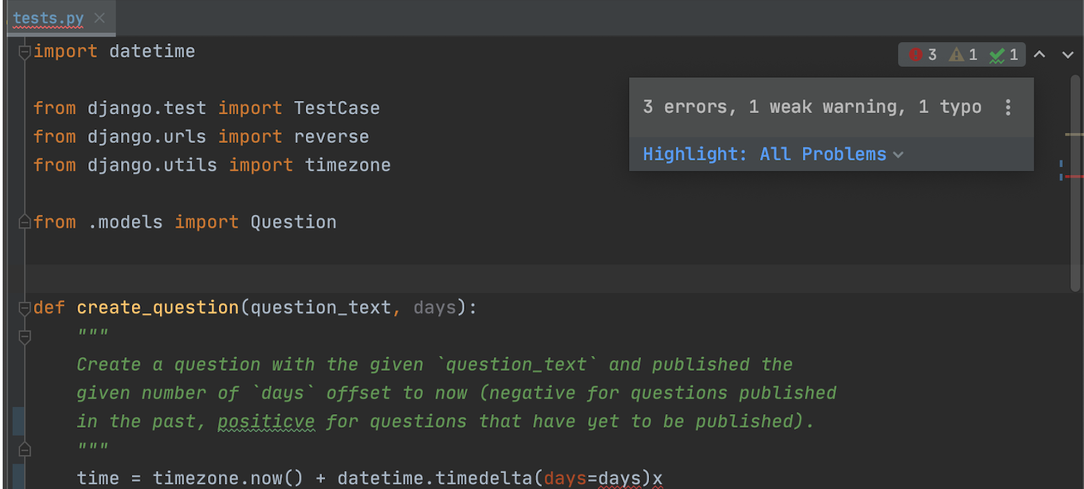Fold the create_question function definition
The image size is (1084, 489).
point(25,308)
